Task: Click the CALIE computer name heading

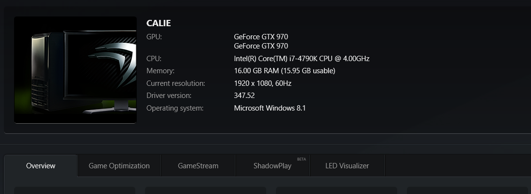Action: click(x=159, y=23)
